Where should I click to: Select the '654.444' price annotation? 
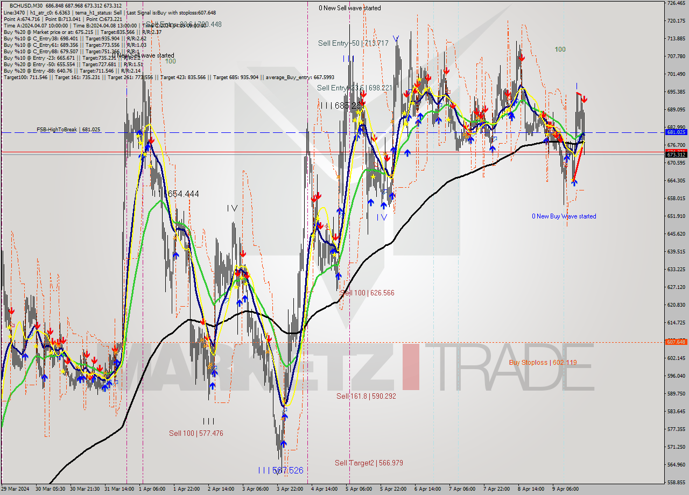(x=183, y=194)
